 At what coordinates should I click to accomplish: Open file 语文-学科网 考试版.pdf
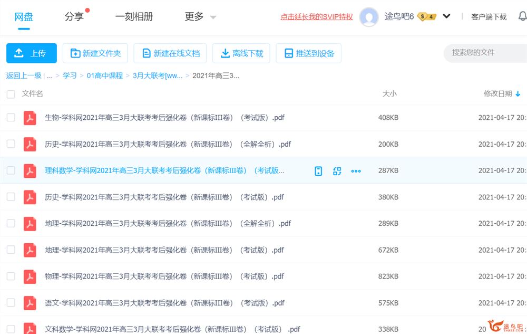(164, 303)
